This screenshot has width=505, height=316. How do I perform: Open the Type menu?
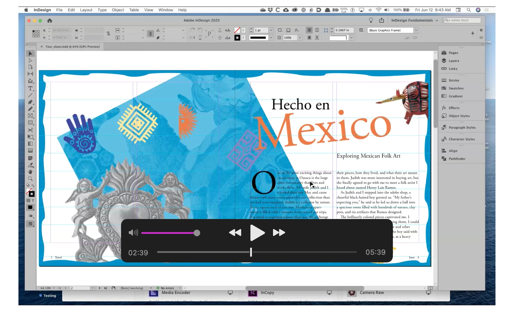coord(102,10)
